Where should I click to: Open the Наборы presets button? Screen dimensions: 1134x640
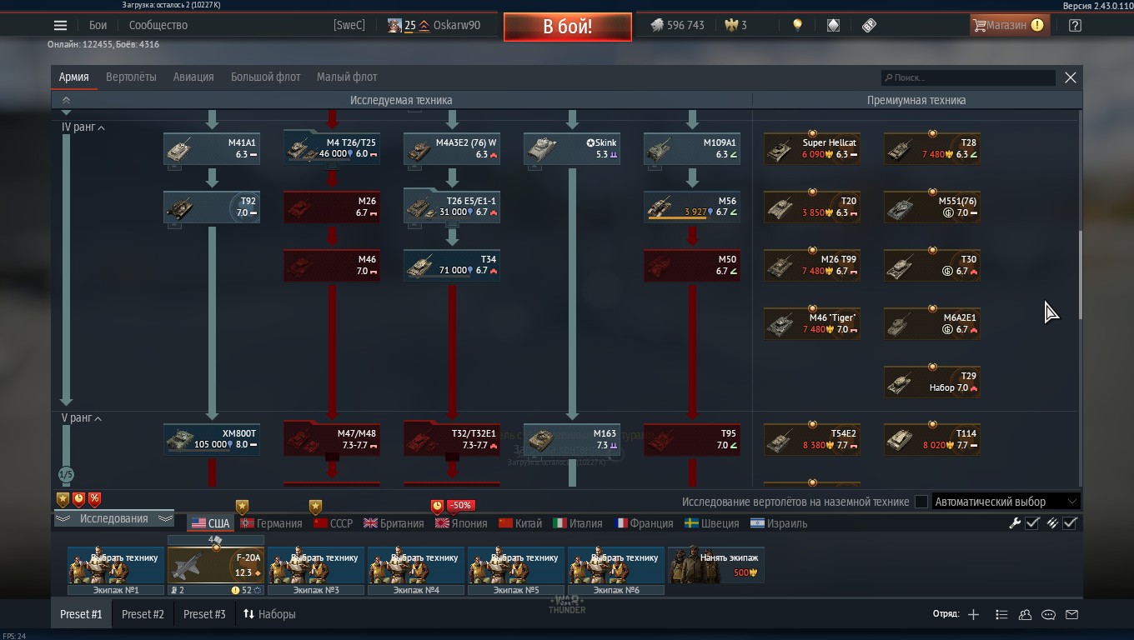click(x=269, y=614)
